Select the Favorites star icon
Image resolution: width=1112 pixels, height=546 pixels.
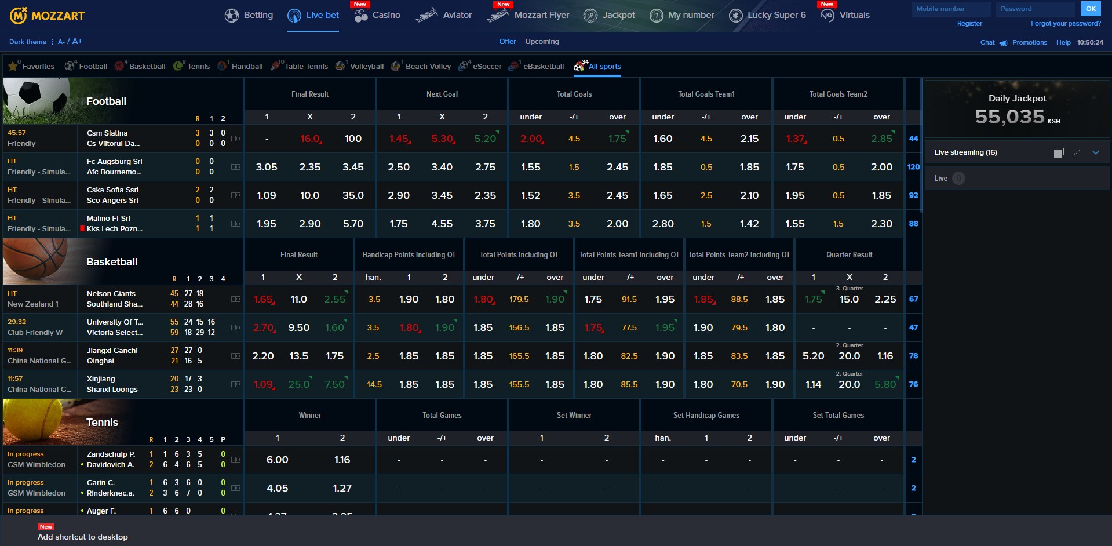tap(13, 65)
